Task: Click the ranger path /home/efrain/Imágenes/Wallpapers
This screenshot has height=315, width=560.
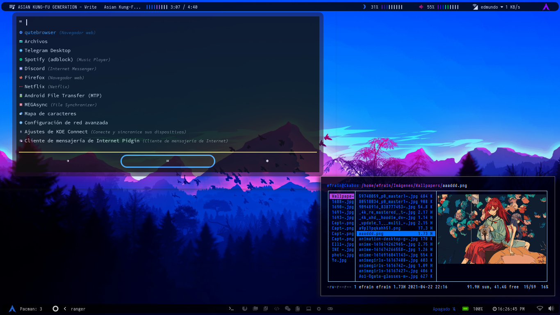Action: click(x=401, y=186)
